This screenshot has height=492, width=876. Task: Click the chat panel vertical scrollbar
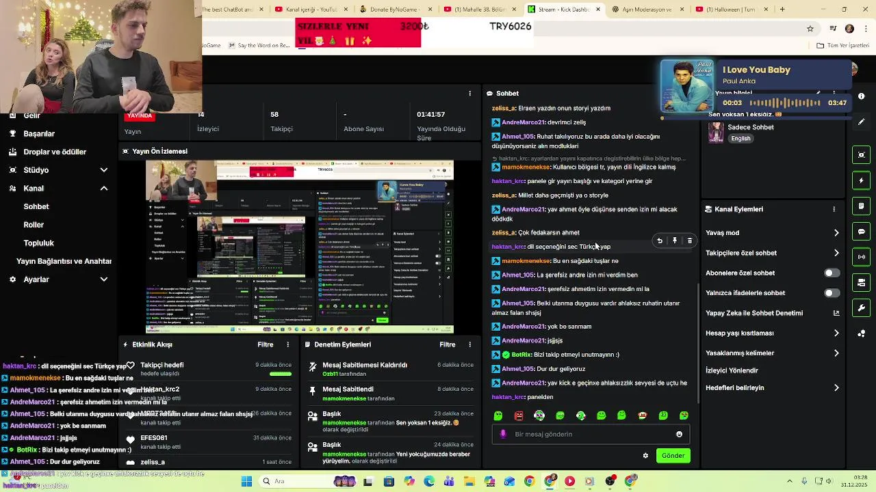click(698, 343)
